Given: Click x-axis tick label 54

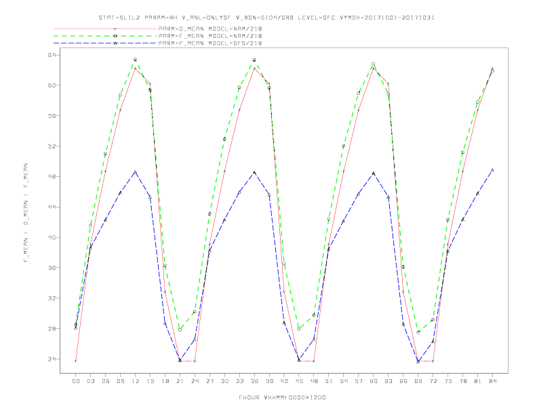Looking at the screenshot, I should pyautogui.click(x=344, y=381).
